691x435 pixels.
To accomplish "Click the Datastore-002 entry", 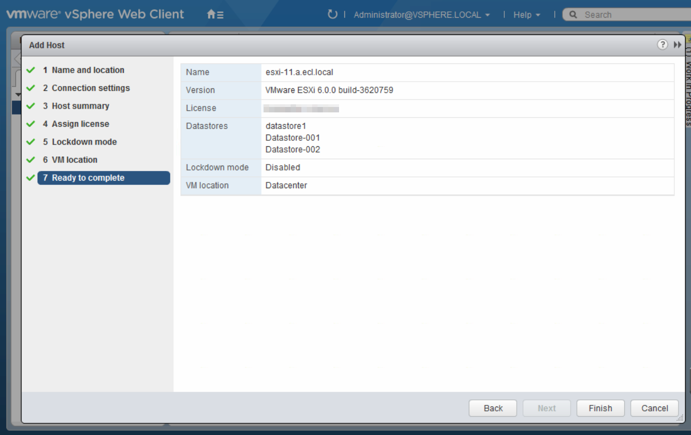I will [x=293, y=149].
